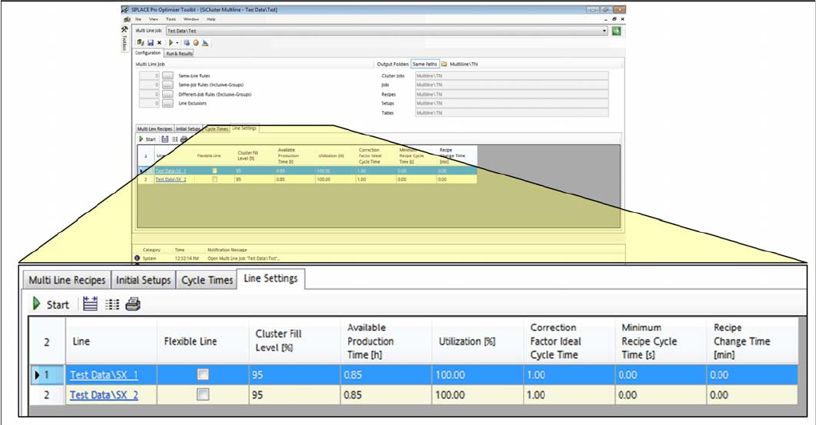
Task: Enable Flexible Line checkbox for SX_1 in enlarged view
Action: click(x=204, y=374)
